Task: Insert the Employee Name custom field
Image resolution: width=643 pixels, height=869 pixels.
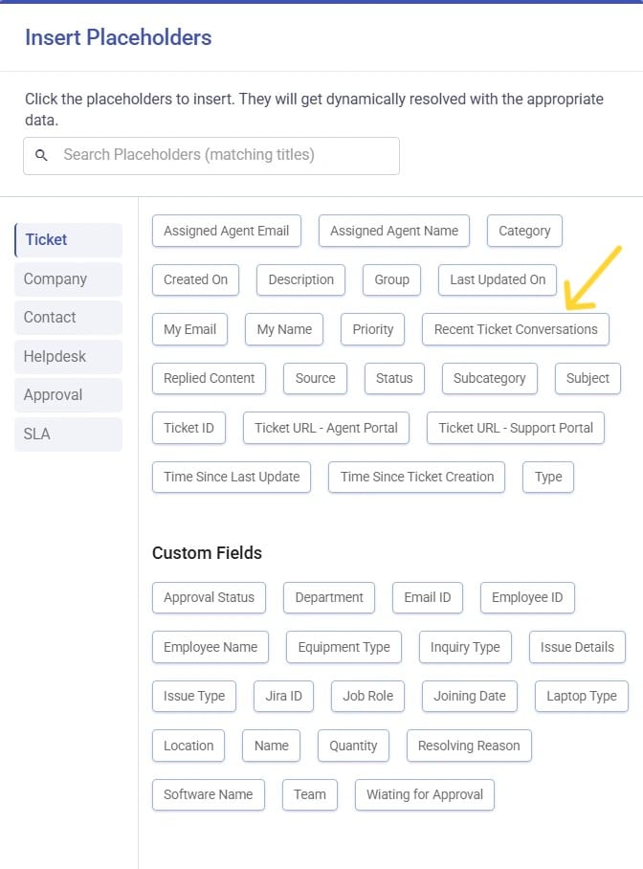Action: pyautogui.click(x=210, y=647)
